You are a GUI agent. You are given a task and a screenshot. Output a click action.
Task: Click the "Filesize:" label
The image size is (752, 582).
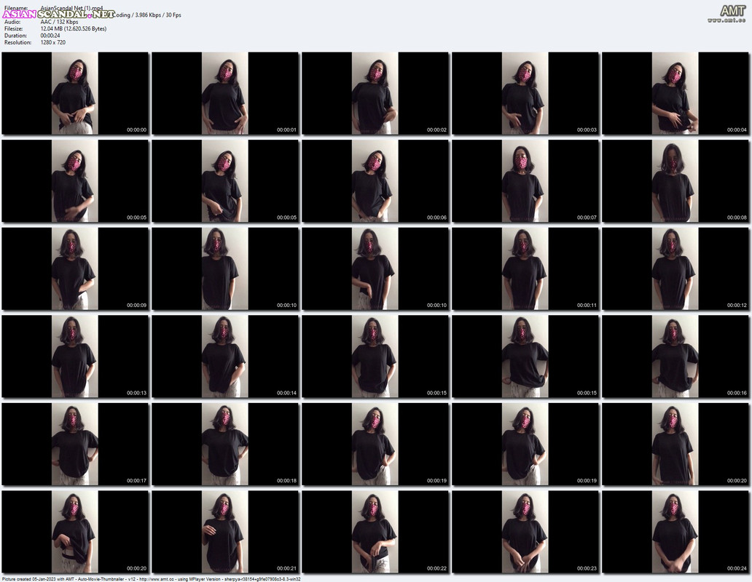point(14,28)
